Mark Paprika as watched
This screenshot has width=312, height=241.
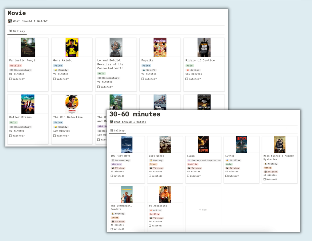142,79
